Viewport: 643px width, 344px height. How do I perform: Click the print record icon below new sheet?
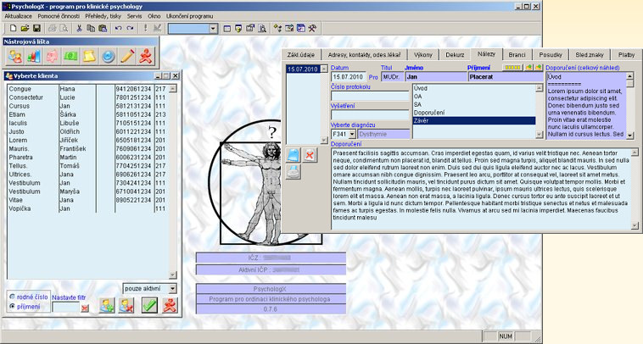click(294, 172)
